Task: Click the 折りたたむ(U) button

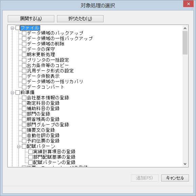Action: (80, 19)
